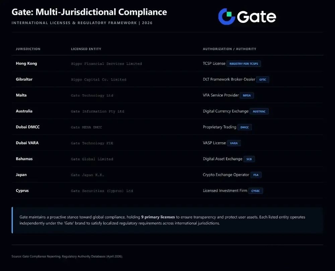The image size is (335, 271).
Task: Click the MFSA badge
Action: 247,95
